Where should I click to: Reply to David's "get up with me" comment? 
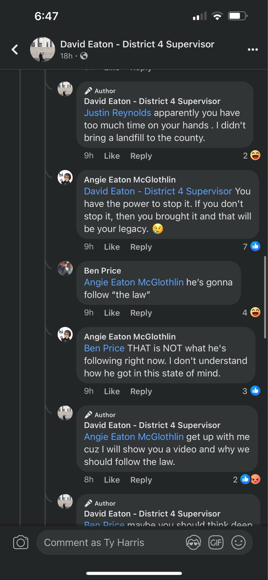(141, 480)
